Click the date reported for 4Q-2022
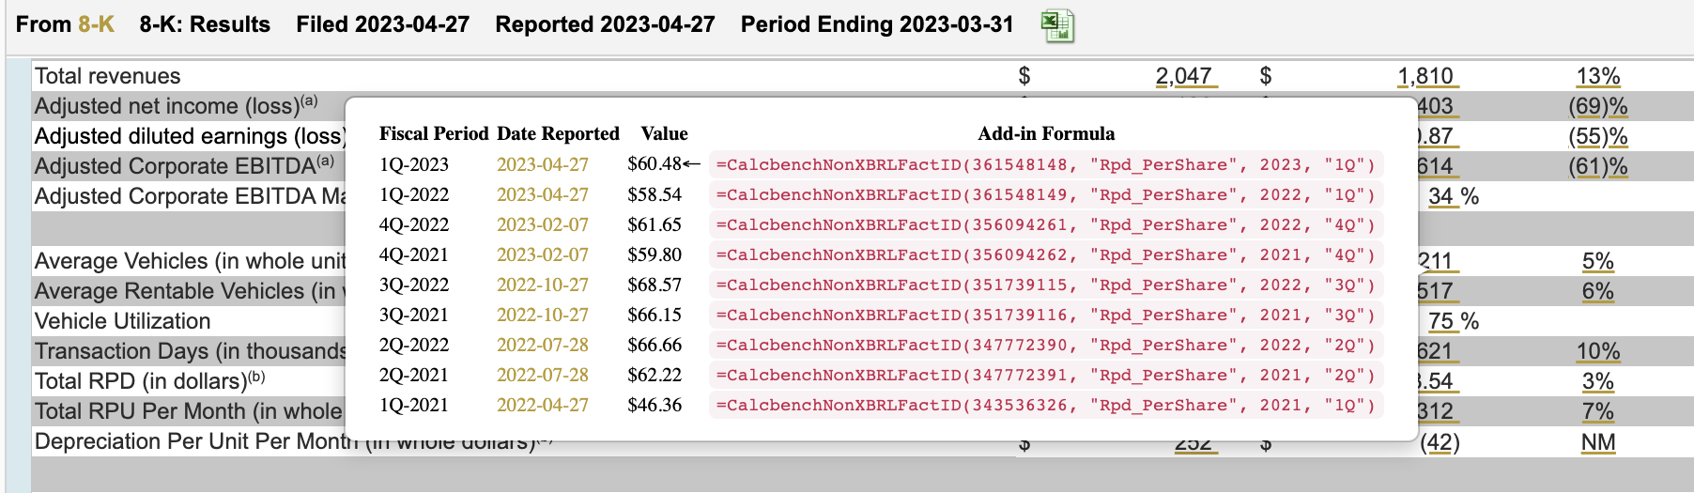The width and height of the screenshot is (1694, 493). [542, 224]
